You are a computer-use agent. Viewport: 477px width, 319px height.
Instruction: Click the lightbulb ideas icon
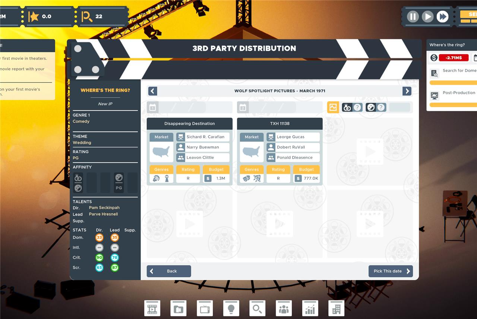231,309
